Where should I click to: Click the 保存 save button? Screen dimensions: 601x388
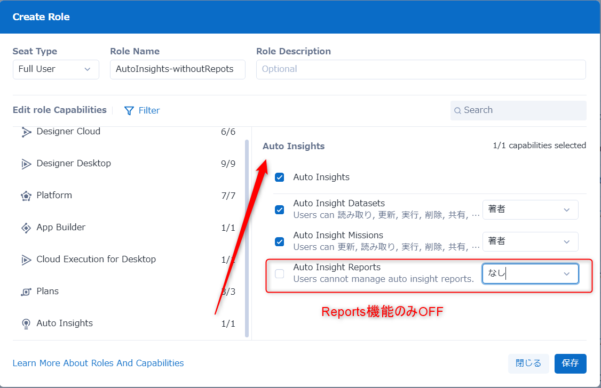[x=571, y=363]
